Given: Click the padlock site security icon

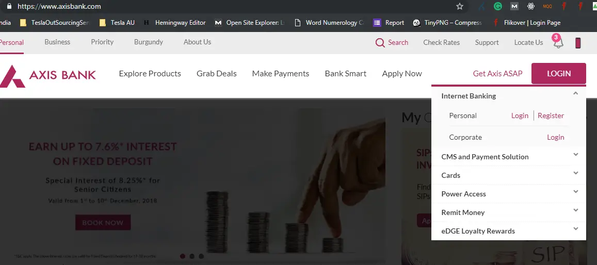Looking at the screenshot, I should coord(9,7).
